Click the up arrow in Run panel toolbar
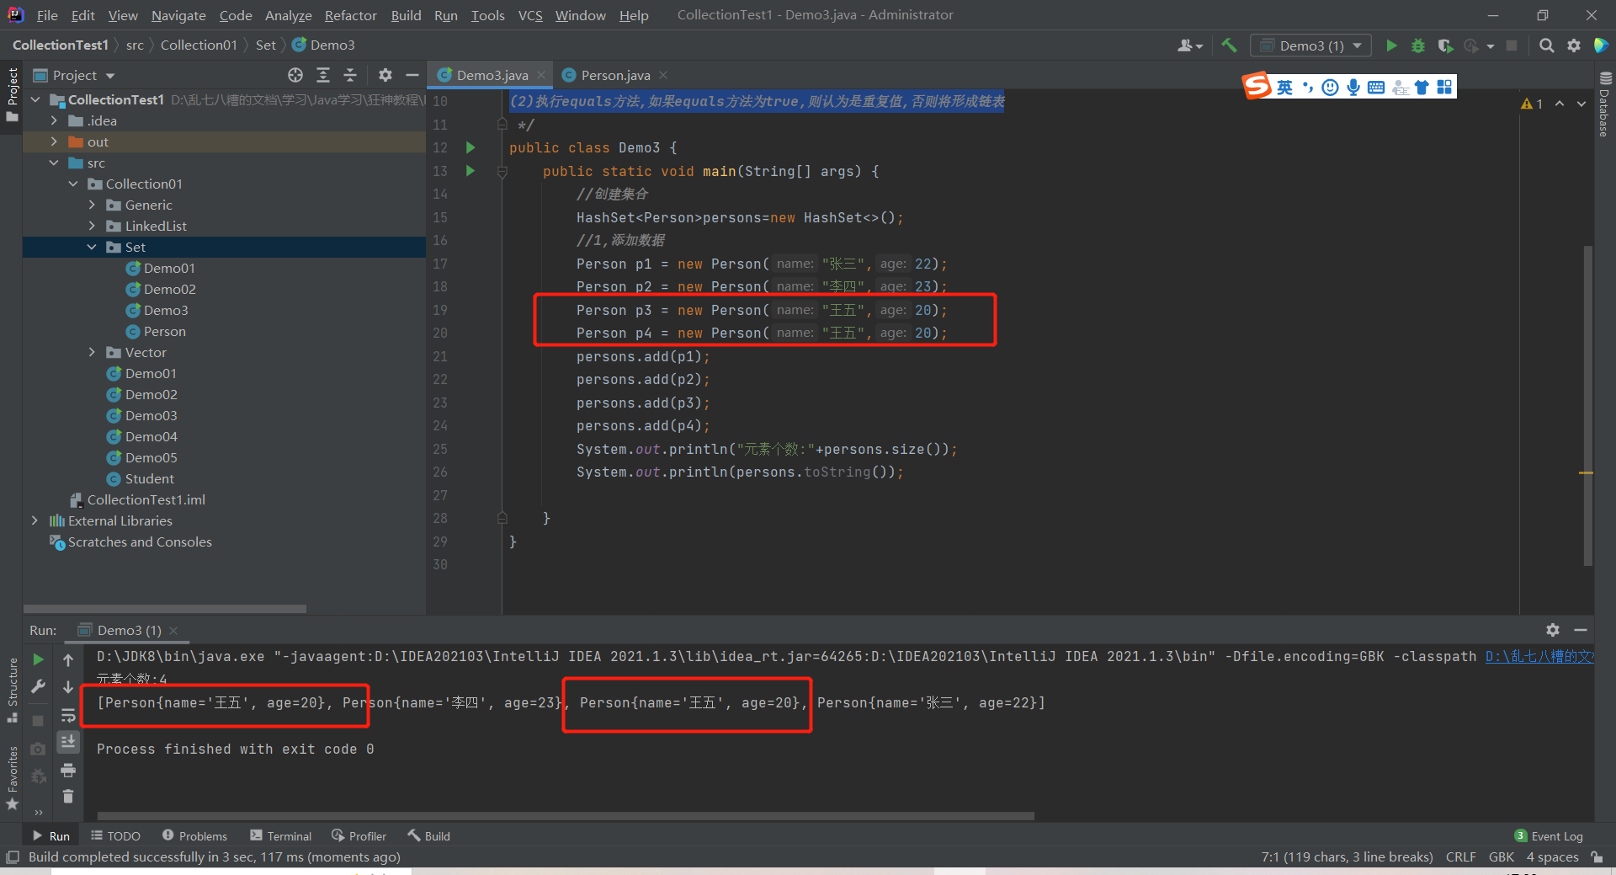1616x875 pixels. coord(68,659)
